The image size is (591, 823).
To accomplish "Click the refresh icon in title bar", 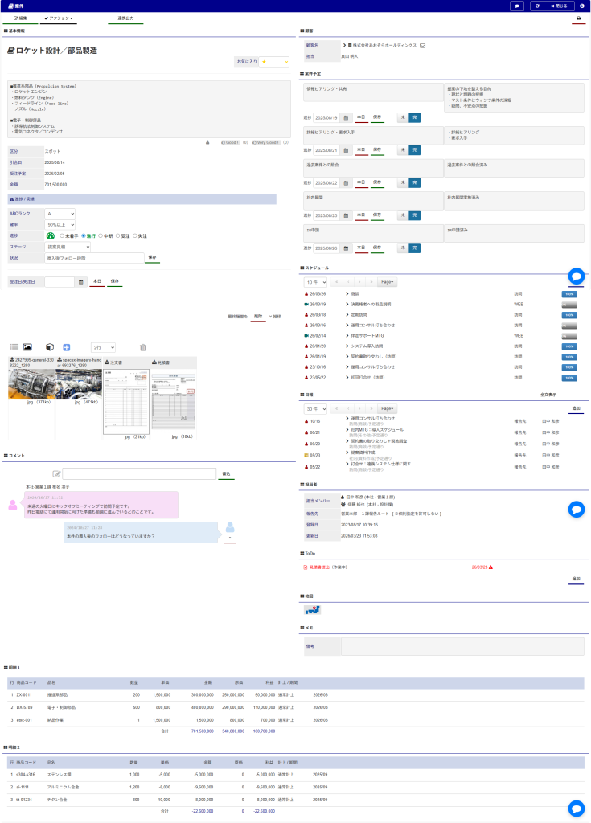I will 537,6.
